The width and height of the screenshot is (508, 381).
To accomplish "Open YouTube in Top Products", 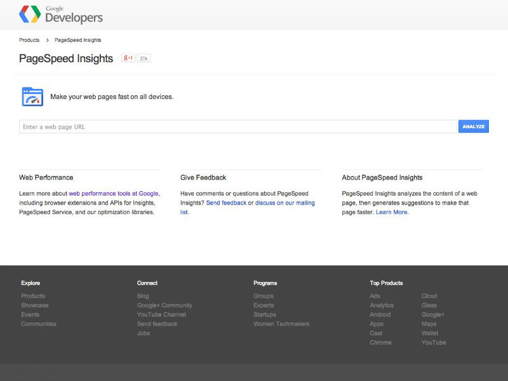I will click(x=434, y=342).
